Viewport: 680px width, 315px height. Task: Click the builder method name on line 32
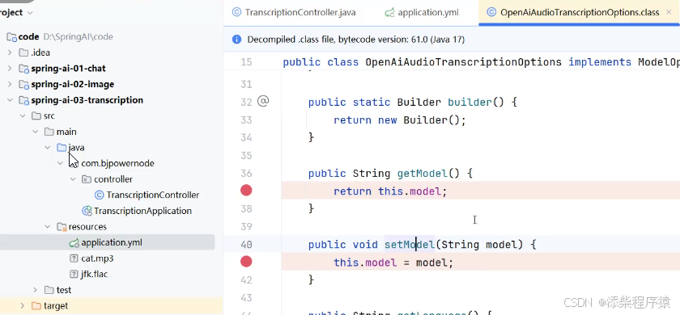coord(470,102)
